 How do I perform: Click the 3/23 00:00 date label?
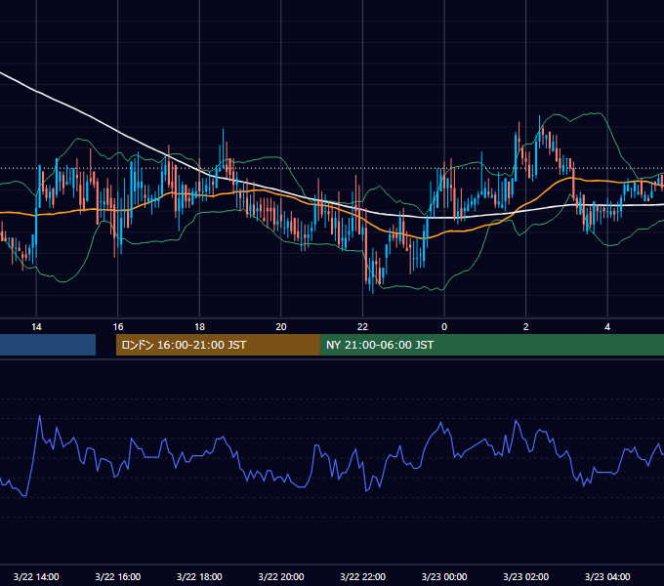pos(444,576)
